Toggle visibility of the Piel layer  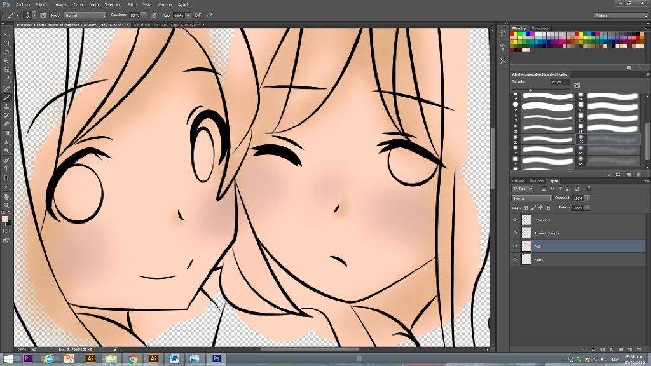click(515, 246)
